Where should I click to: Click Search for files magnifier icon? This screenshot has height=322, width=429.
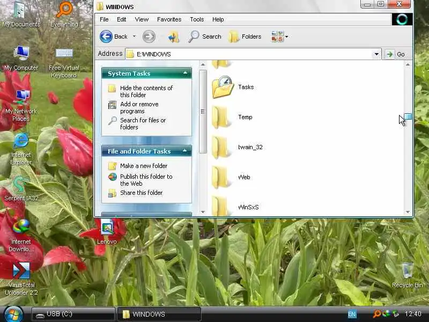(112, 120)
